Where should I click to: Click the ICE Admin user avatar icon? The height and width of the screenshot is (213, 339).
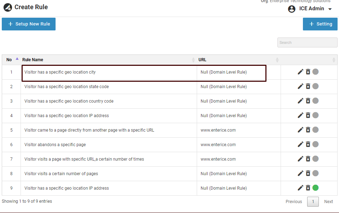point(292,9)
